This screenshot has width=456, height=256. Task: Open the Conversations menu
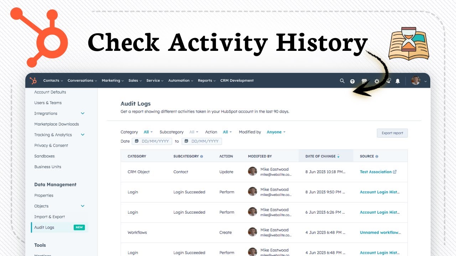click(x=82, y=81)
